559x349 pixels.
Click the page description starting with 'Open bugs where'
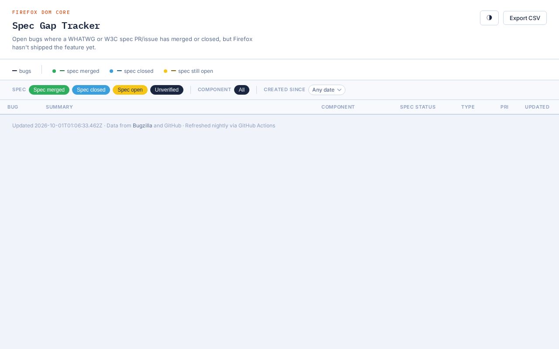coord(132,43)
